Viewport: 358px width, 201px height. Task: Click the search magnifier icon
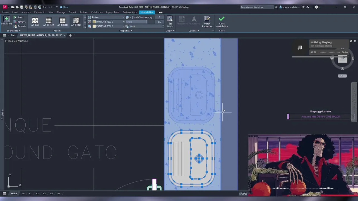click(x=276, y=7)
